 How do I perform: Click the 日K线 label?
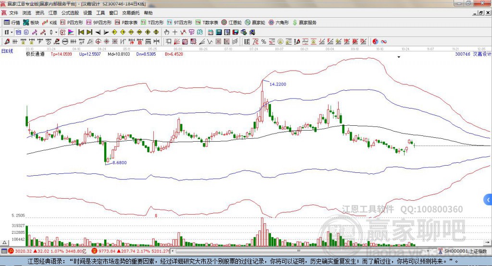point(7,51)
